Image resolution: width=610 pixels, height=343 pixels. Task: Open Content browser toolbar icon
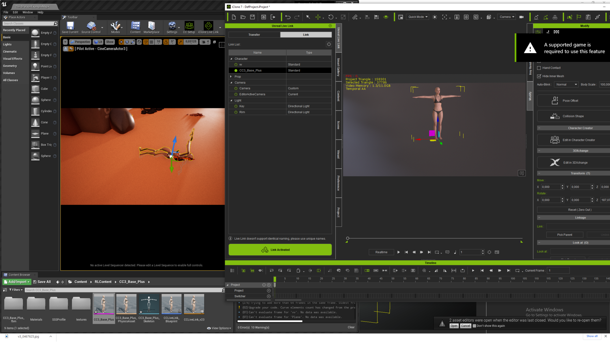click(x=135, y=27)
